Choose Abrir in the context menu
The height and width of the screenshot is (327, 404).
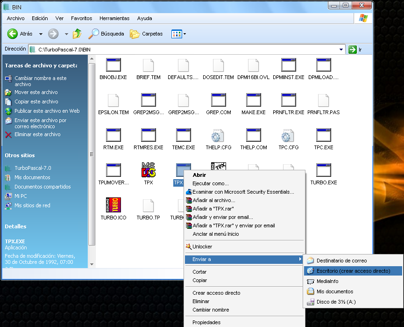(x=244, y=175)
